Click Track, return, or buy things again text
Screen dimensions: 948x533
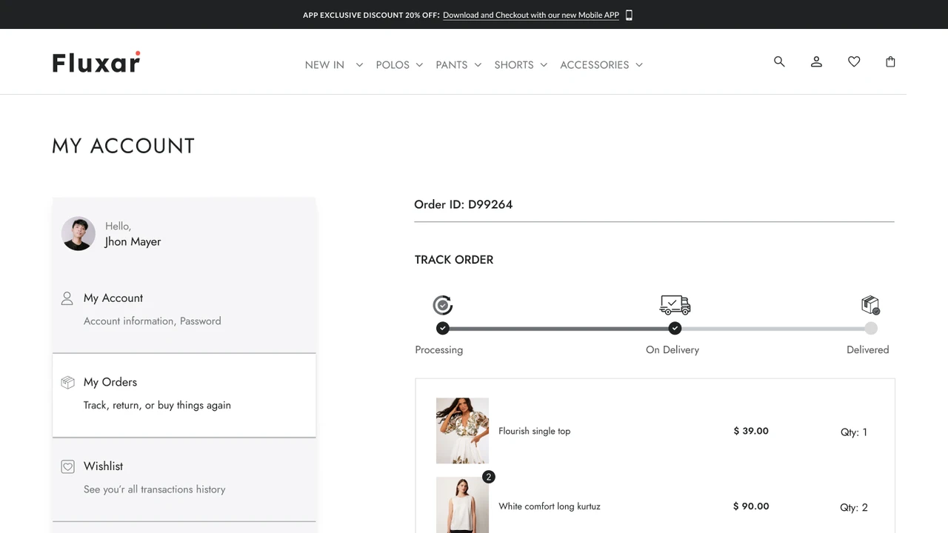tap(157, 406)
